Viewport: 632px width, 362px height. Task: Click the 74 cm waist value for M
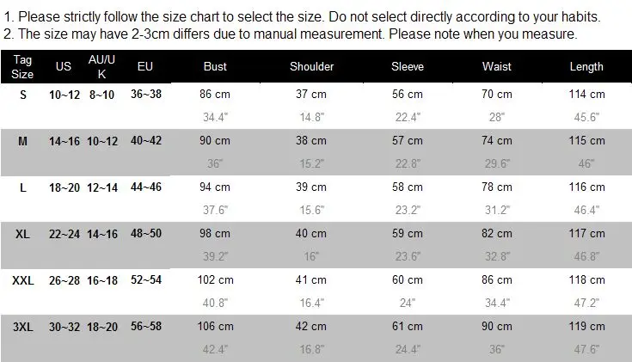(x=497, y=141)
